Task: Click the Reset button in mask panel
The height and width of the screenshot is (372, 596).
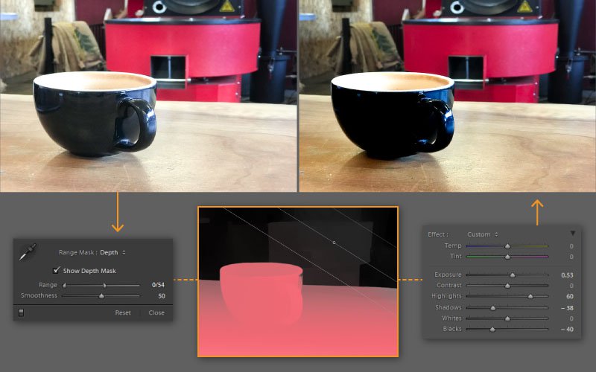Action: [x=123, y=312]
